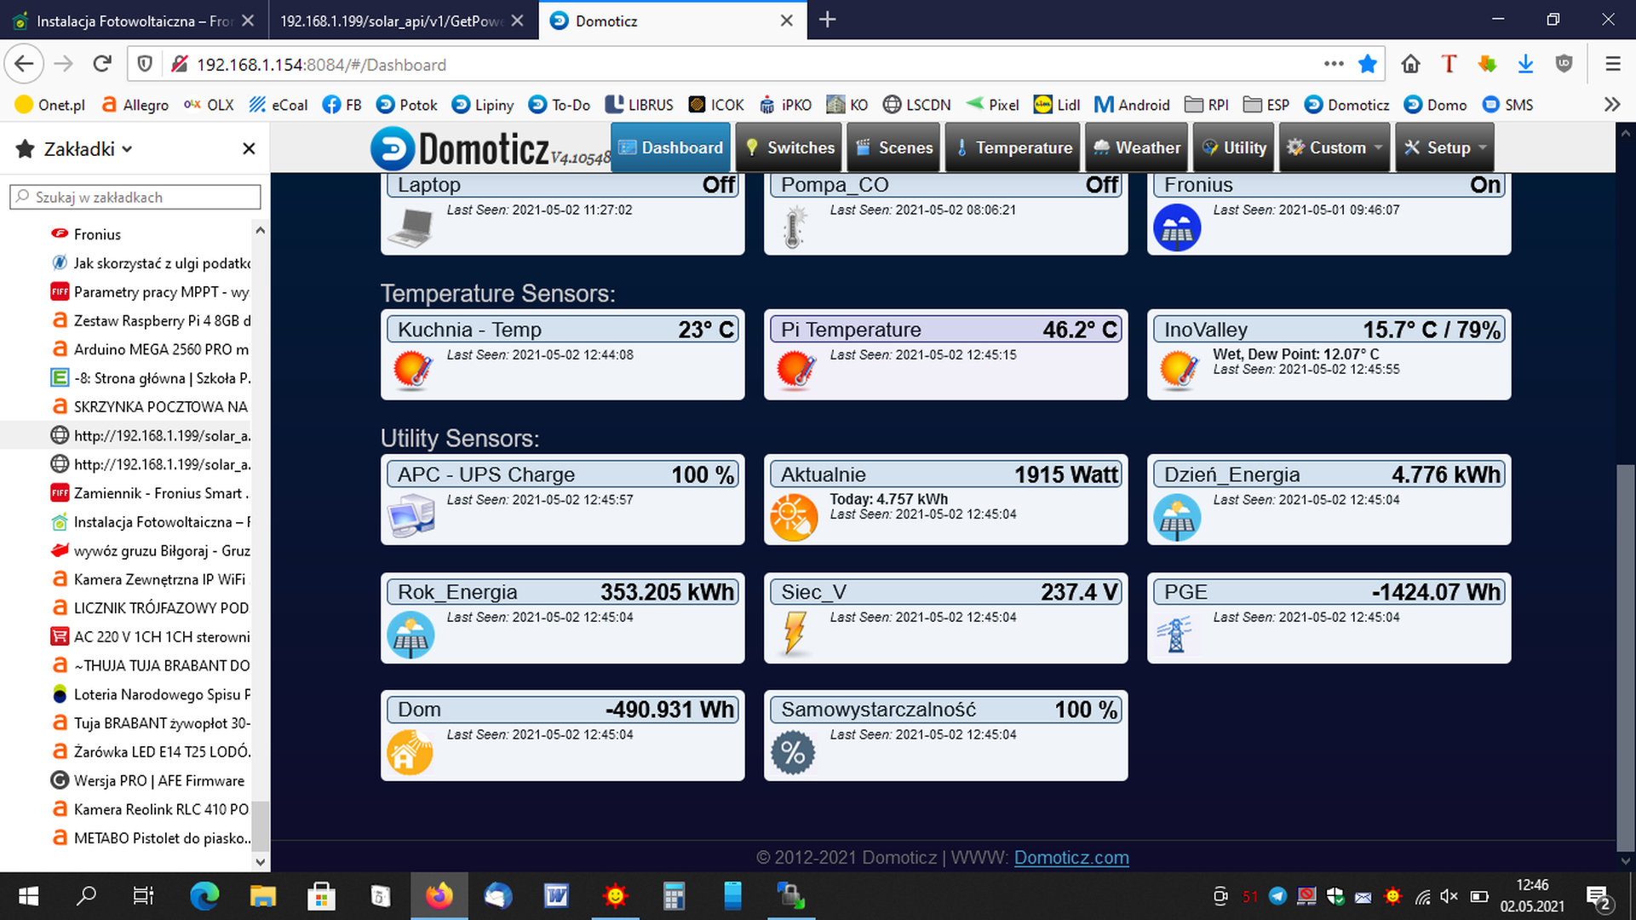Toggle the Pompa_CO thermometer switch icon
Viewport: 1636px width, 920px height.
794,227
